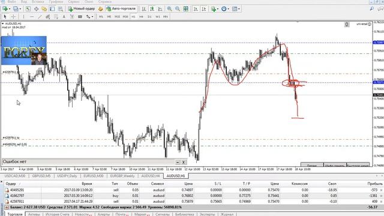The image size is (384, 216).
Task: Set timeframe to H4
Action: pos(142,17)
